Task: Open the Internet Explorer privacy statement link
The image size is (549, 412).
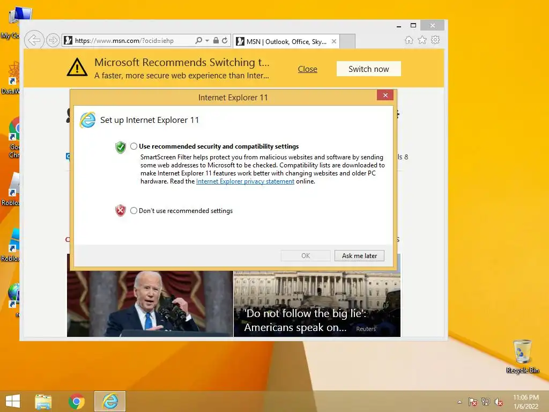Action: [x=245, y=181]
